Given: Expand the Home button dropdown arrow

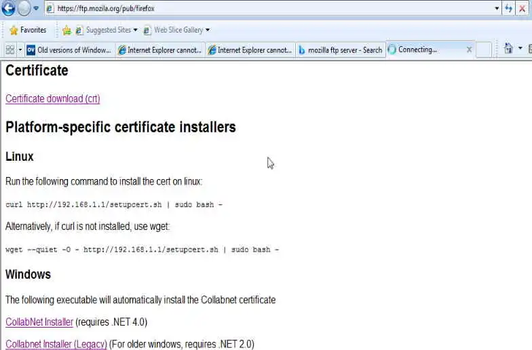Looking at the screenshot, I should coord(520,49).
